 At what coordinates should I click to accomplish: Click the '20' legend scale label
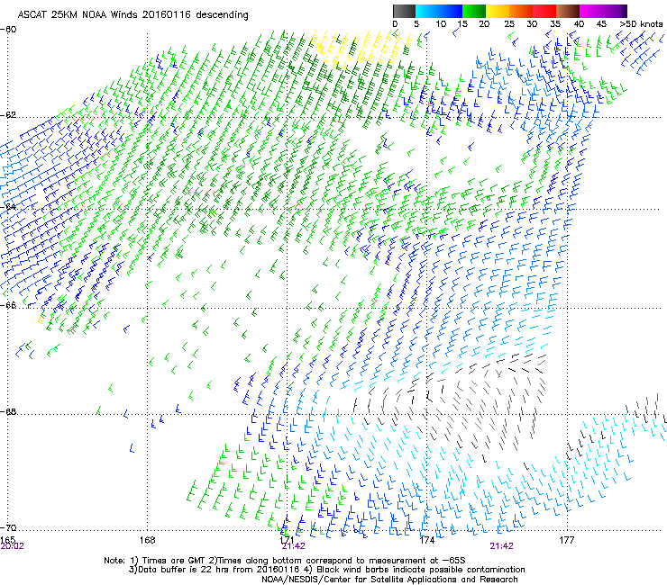pyautogui.click(x=484, y=24)
